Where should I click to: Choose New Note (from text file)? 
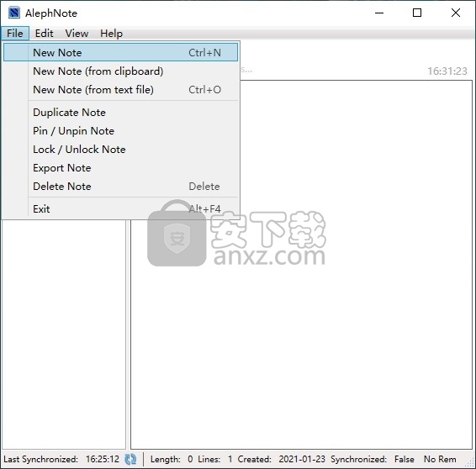point(120,89)
